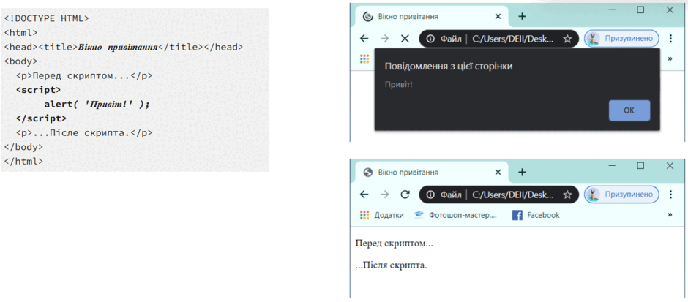
Task: Click back arrow in bottom browser window
Action: (x=364, y=195)
